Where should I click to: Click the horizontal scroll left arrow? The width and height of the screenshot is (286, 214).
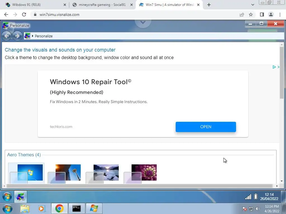(4, 186)
